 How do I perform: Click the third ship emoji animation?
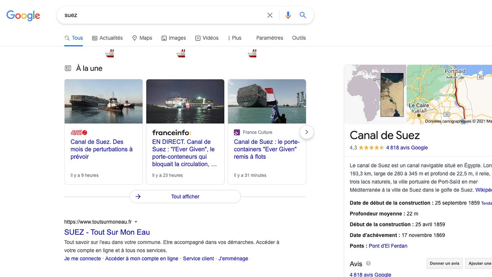click(x=252, y=53)
